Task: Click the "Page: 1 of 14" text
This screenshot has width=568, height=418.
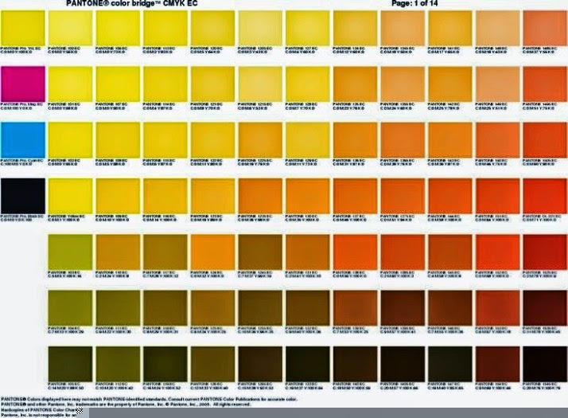Action: pyautogui.click(x=414, y=3)
